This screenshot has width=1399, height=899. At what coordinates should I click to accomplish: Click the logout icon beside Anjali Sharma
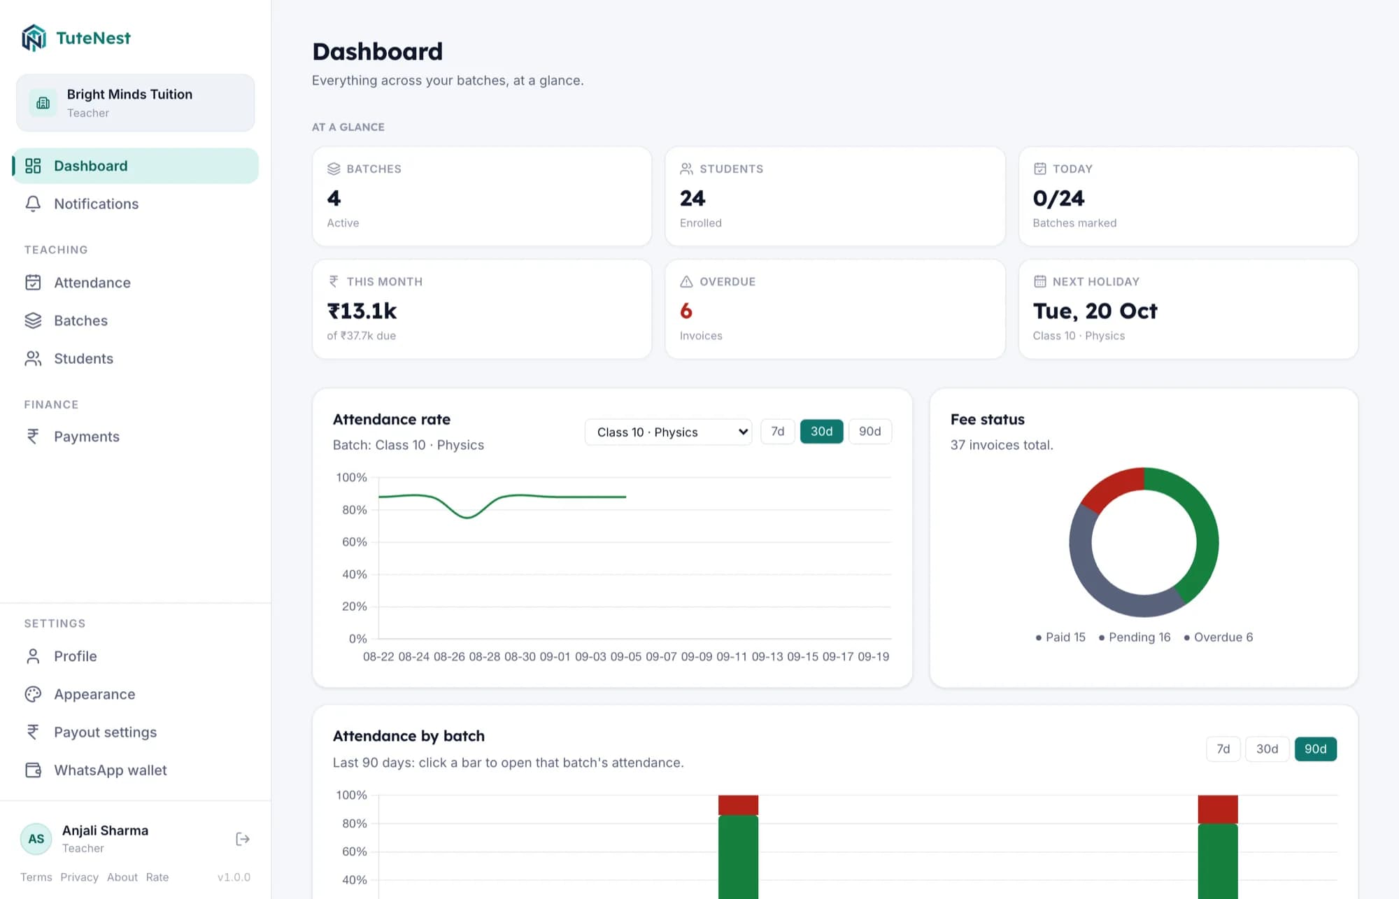point(243,839)
